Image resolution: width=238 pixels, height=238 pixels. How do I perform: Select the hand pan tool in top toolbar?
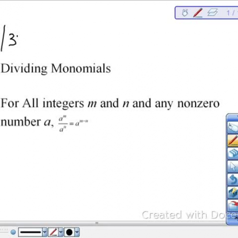point(185,13)
